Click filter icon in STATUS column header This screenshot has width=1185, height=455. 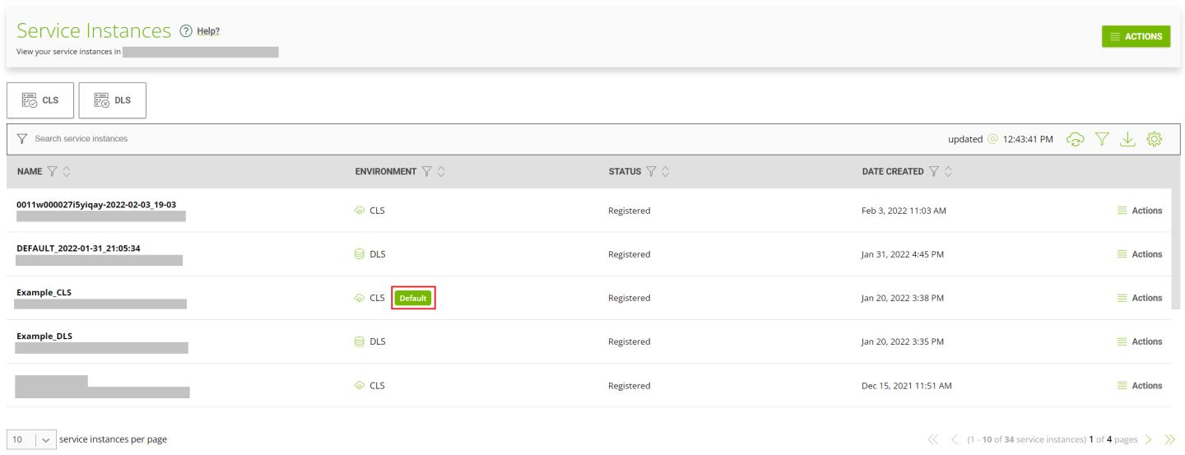(651, 171)
